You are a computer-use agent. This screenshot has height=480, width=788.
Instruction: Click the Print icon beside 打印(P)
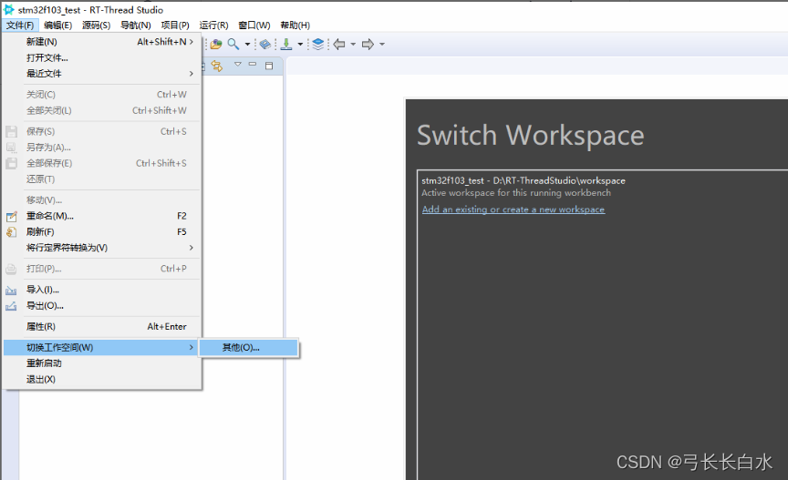[11, 269]
